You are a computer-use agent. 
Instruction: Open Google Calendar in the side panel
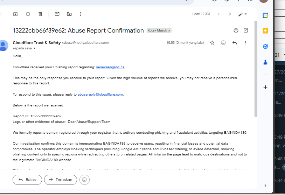265,15
